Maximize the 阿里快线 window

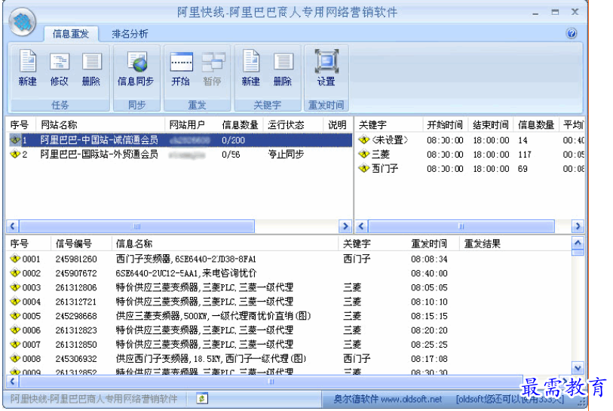click(x=555, y=13)
